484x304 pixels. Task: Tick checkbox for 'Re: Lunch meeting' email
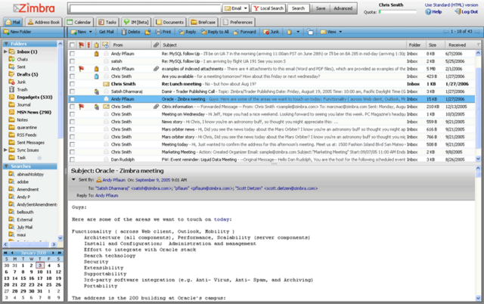pyautogui.click(x=73, y=84)
